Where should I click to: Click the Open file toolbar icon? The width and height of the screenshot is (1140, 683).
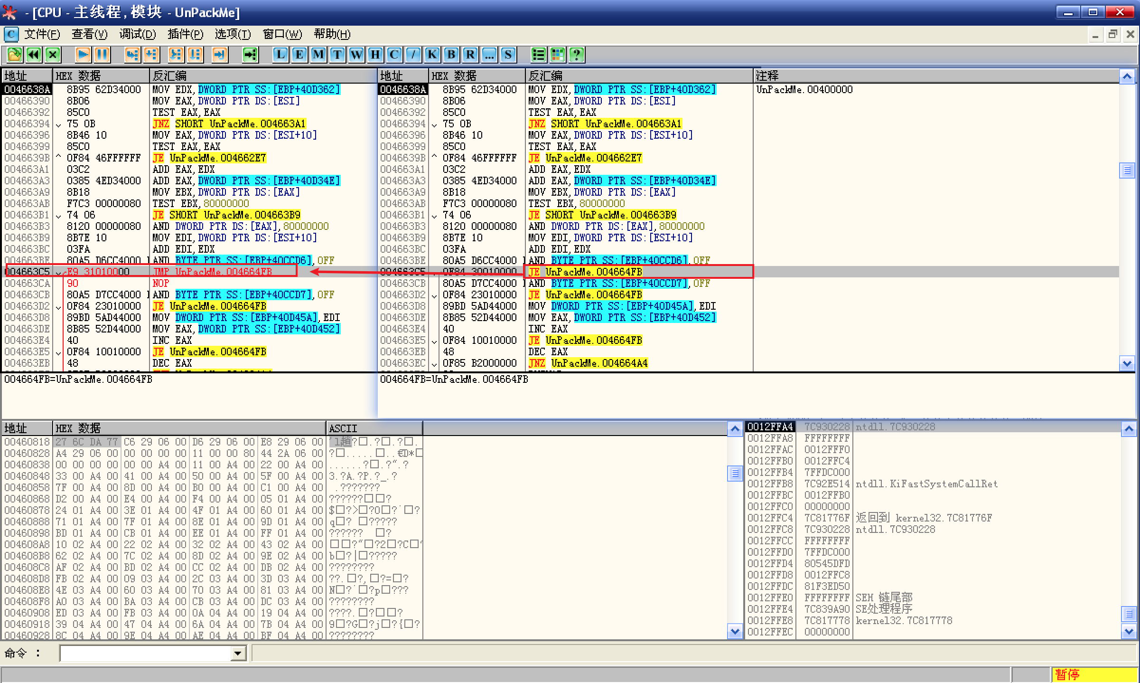point(14,55)
